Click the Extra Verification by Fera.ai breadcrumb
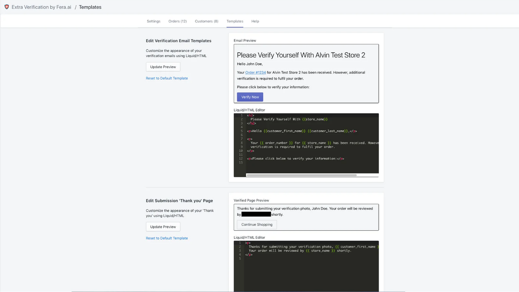 [41, 7]
